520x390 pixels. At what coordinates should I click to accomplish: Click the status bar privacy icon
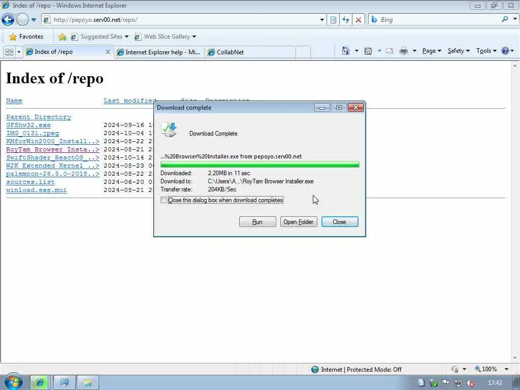pos(454,369)
